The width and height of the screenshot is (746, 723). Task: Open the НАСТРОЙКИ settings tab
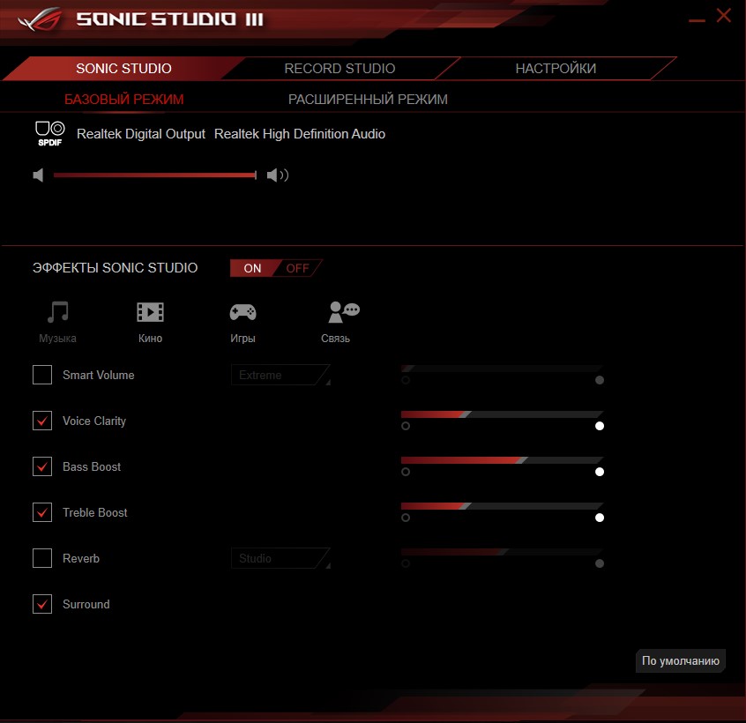tap(556, 69)
